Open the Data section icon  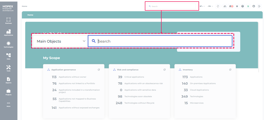tap(8, 56)
